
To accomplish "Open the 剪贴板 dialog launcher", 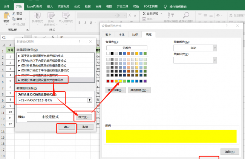I will (28, 30).
